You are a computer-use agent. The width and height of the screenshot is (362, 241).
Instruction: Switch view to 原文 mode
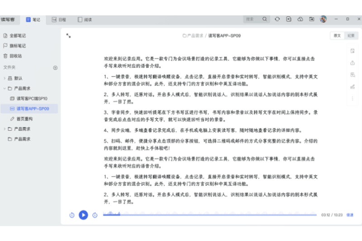(337, 36)
